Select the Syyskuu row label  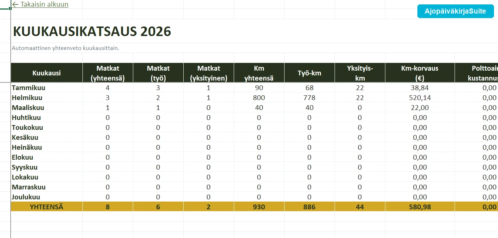coord(25,167)
